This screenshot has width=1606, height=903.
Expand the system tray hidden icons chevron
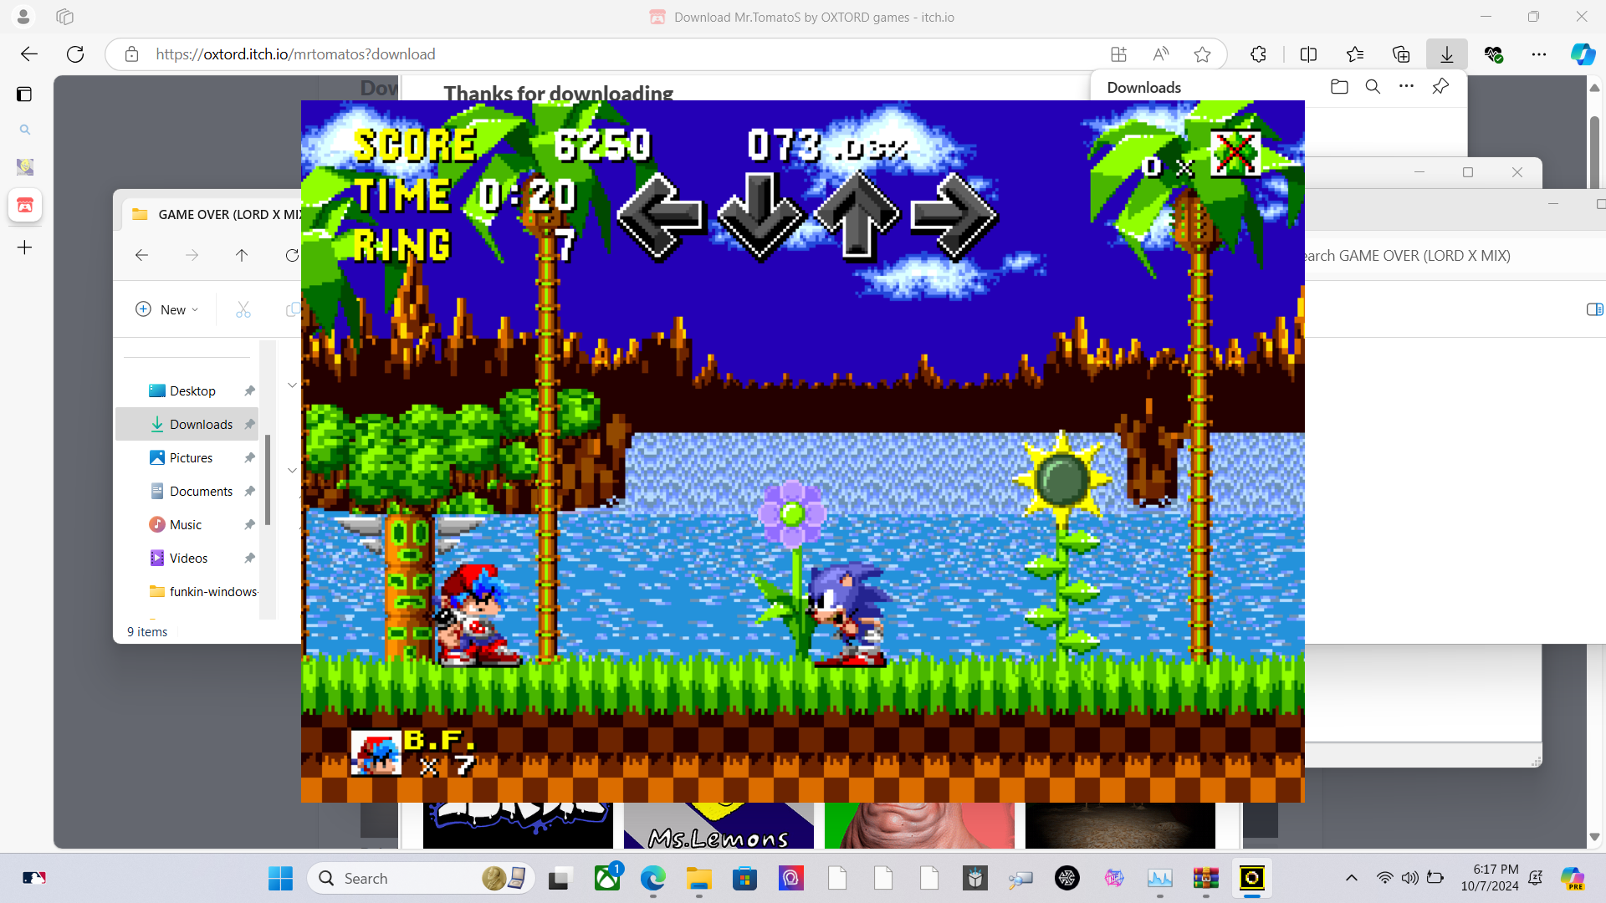tap(1351, 878)
